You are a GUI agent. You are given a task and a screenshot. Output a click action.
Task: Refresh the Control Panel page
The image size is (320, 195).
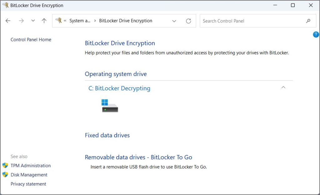(x=188, y=21)
